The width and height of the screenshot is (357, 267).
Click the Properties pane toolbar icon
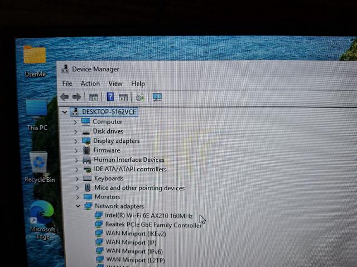tap(123, 98)
